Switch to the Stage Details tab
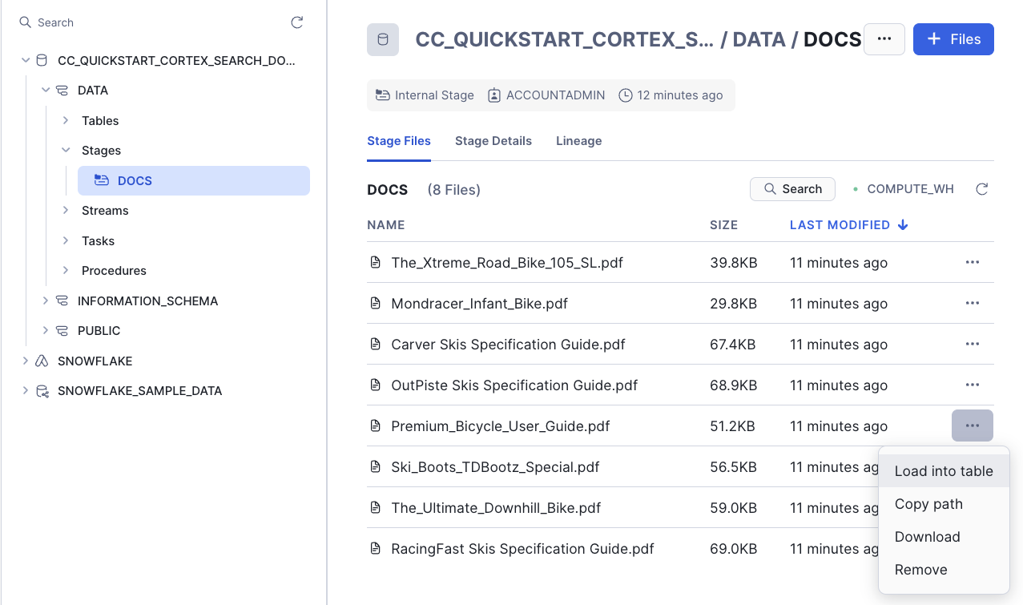 pos(493,141)
